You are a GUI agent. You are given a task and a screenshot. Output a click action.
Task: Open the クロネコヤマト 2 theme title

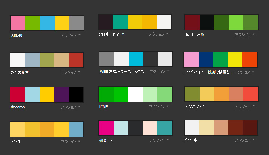[111, 34]
